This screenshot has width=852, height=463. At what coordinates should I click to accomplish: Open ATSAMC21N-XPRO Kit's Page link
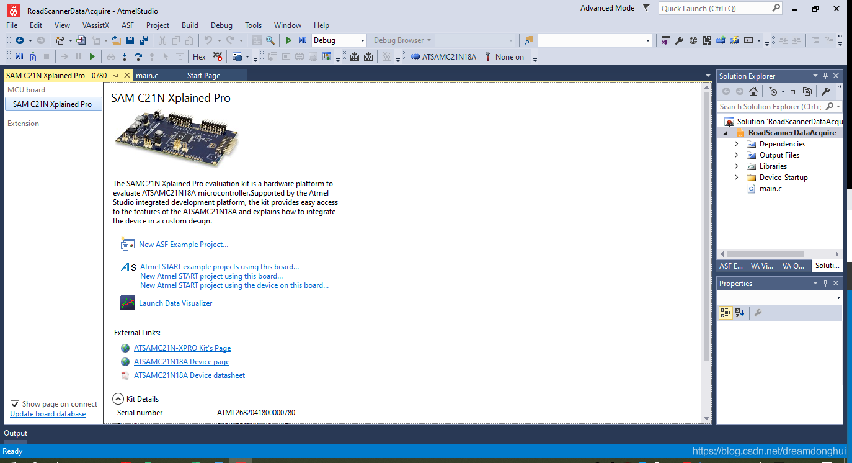click(182, 348)
